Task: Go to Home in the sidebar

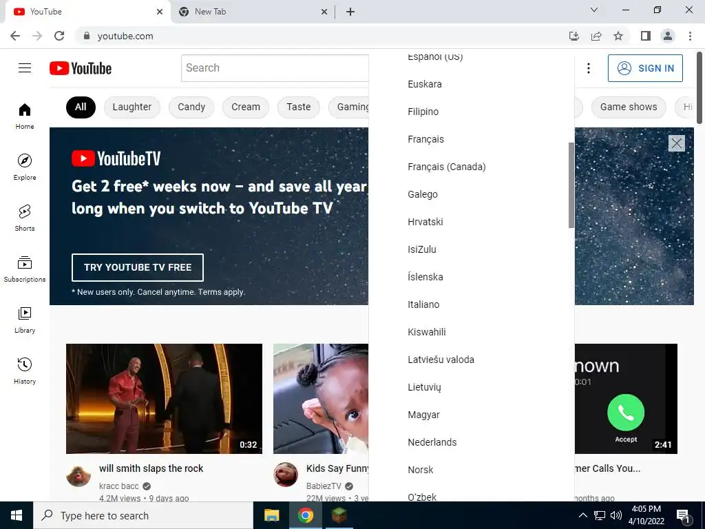Action: click(25, 116)
